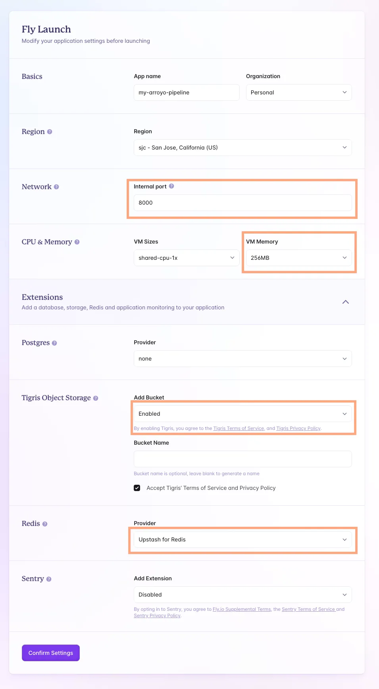Screen dimensions: 379x689
Task: Collapse the Extensions section chevron
Action: (346, 302)
